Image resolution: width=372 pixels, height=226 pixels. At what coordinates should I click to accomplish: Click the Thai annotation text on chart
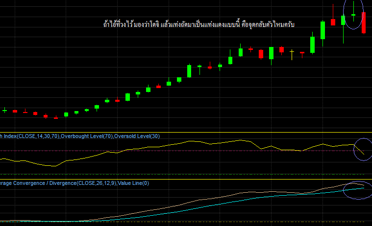(199, 24)
